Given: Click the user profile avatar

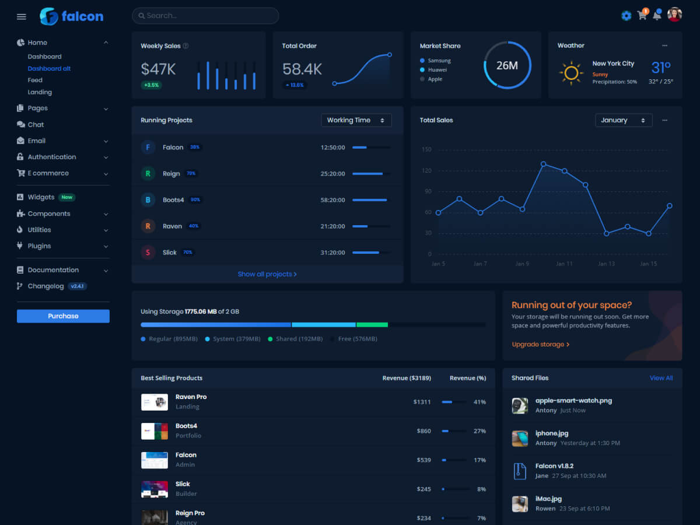Looking at the screenshot, I should [x=674, y=15].
